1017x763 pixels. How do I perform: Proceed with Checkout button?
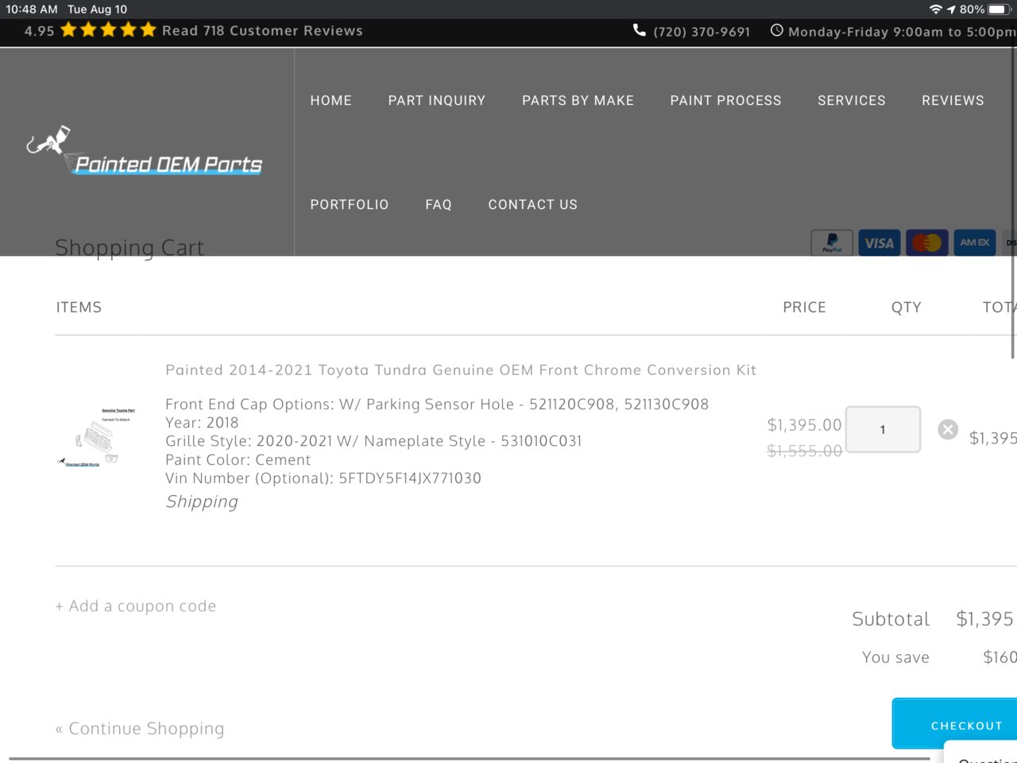[x=954, y=723]
